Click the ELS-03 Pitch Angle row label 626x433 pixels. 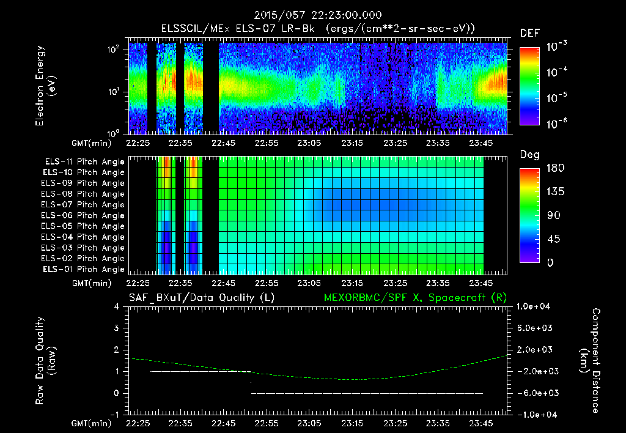click(83, 248)
